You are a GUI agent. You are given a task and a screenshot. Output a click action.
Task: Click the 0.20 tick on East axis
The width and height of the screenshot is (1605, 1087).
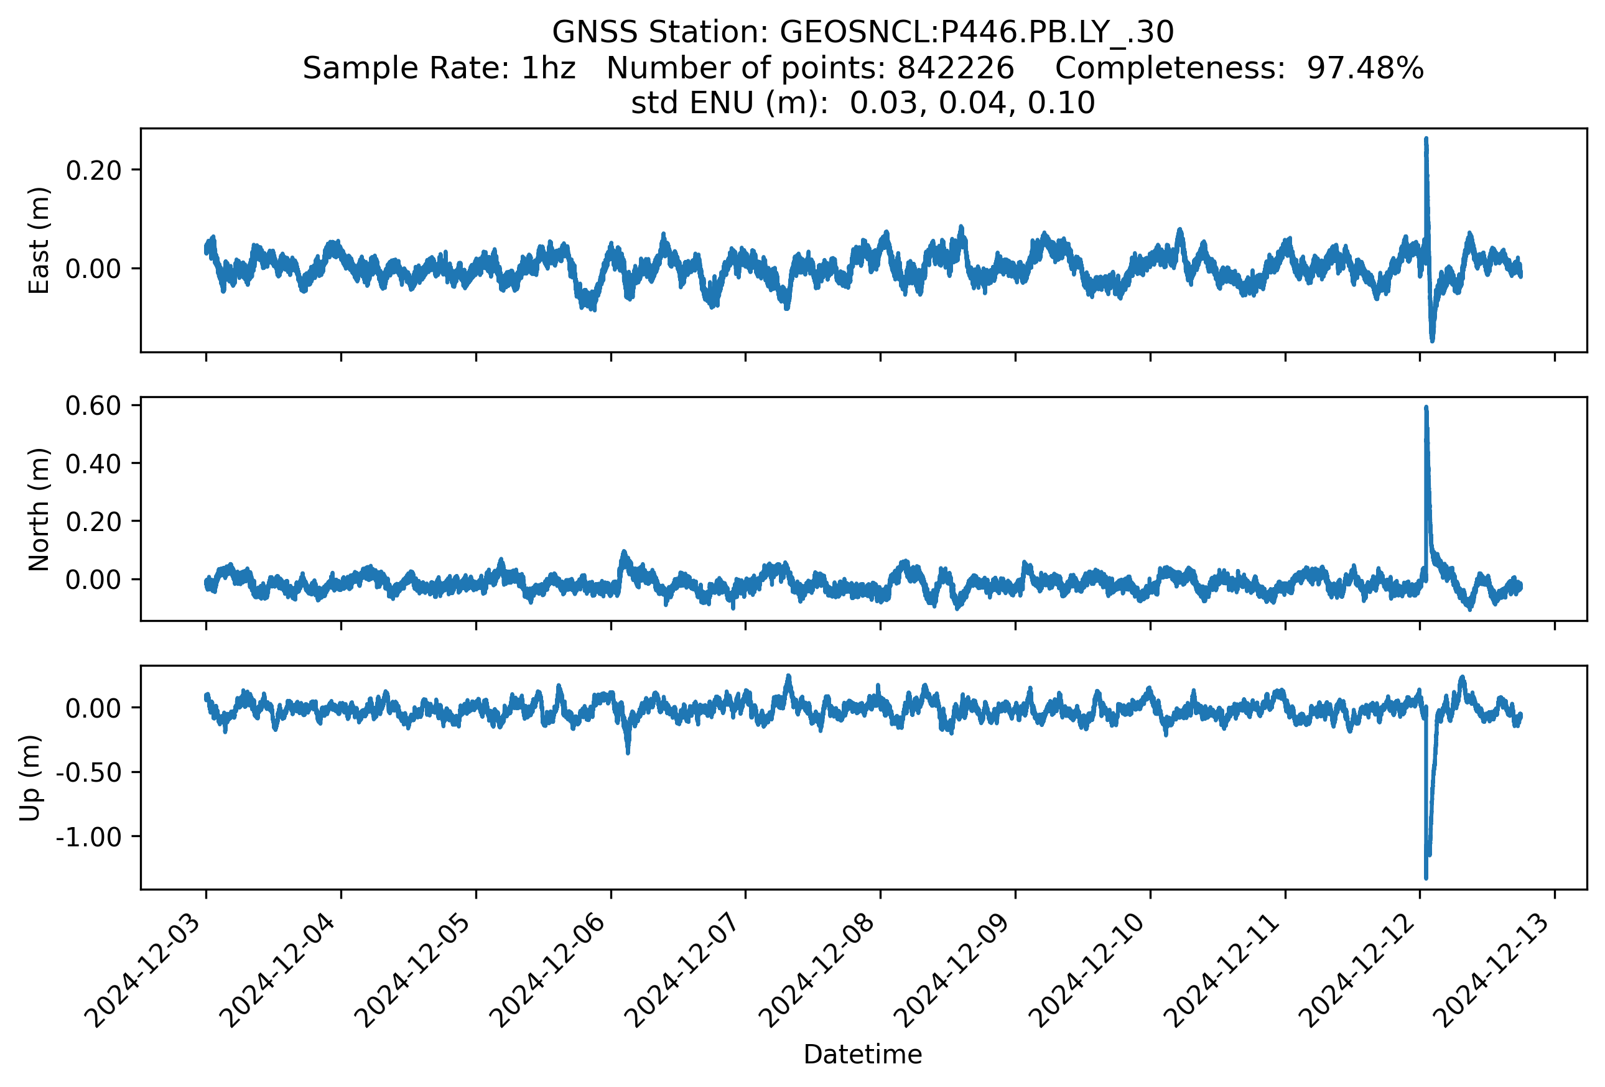[x=93, y=170]
